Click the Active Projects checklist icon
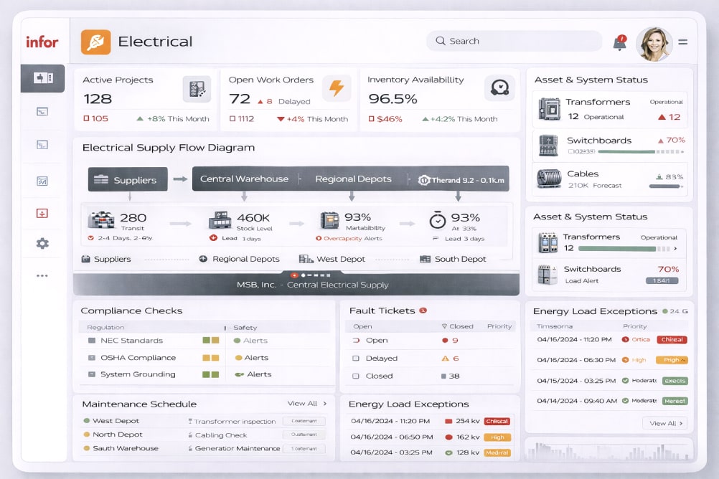 coord(197,89)
